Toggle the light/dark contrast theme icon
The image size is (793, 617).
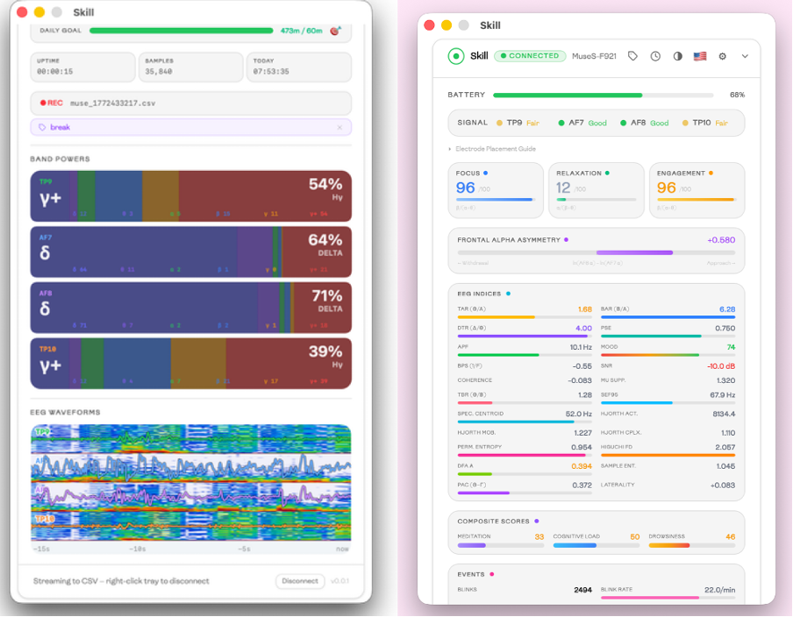[677, 56]
